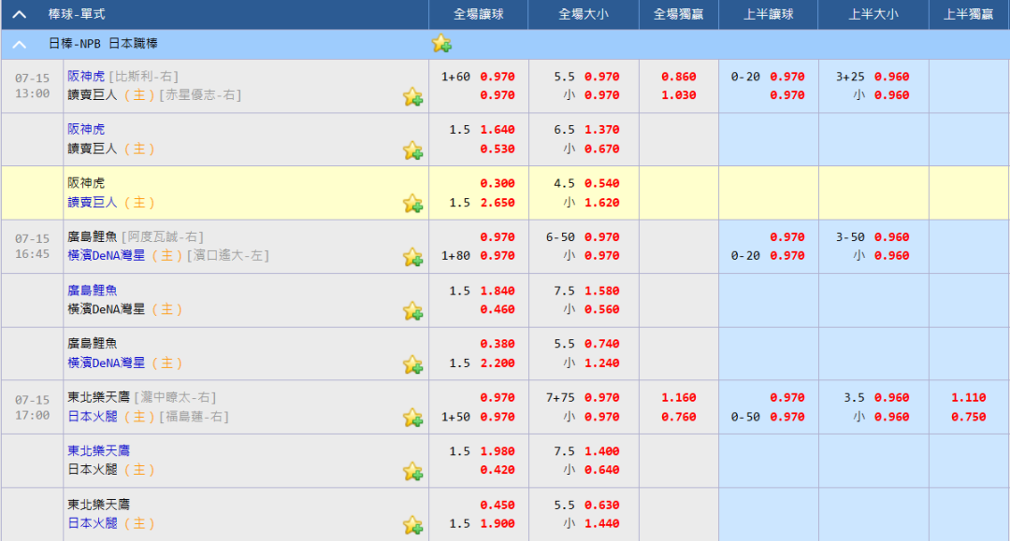
Task: Pick over 6.5 odds 1.370
Action: click(602, 130)
